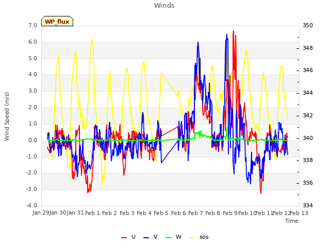330x247 pixels.
Task: Click the Feb 5 date tick label
Action: (161, 213)
